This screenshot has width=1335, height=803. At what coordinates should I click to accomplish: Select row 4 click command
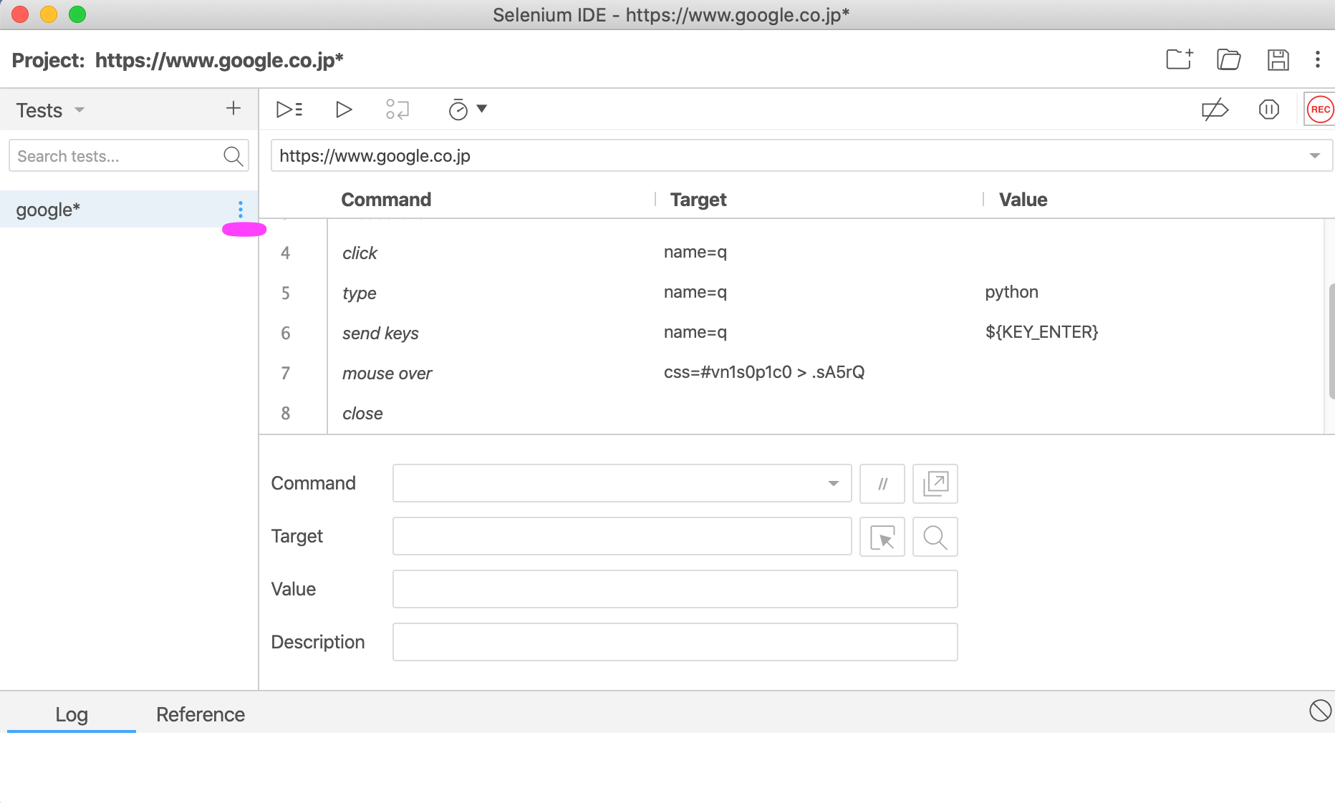click(x=791, y=253)
